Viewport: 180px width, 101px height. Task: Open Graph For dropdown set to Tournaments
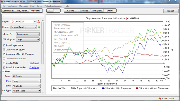pyautogui.click(x=28, y=34)
